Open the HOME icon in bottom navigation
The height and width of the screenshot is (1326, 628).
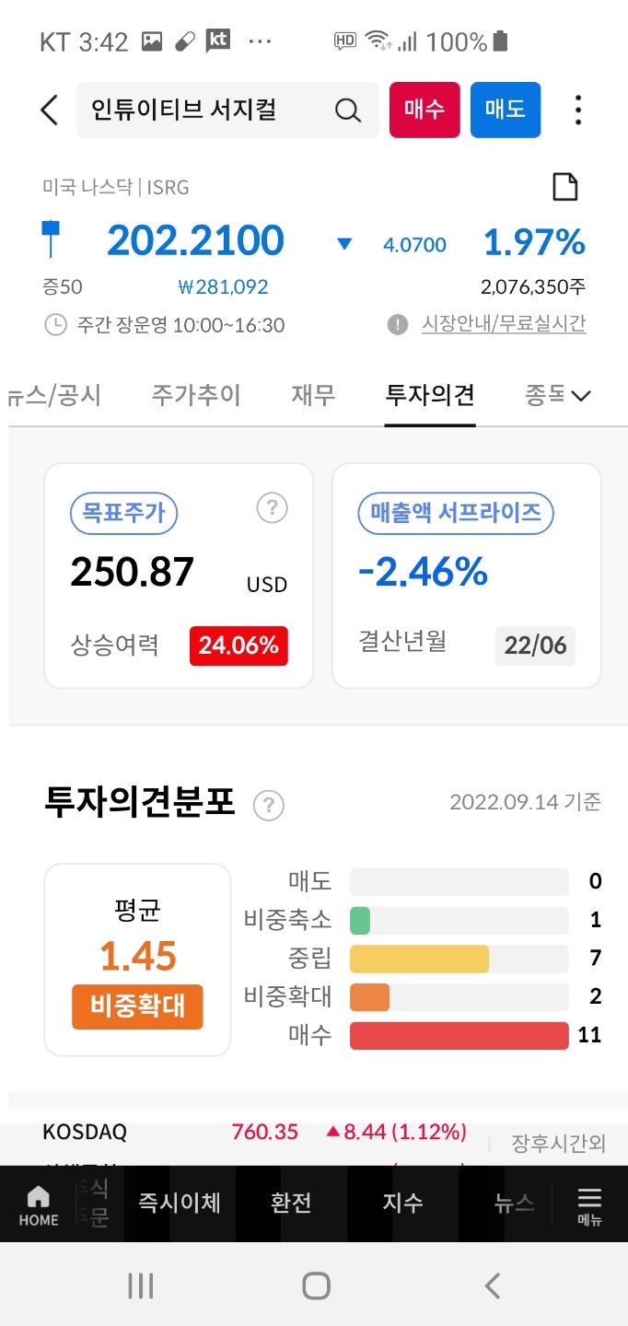pos(37,1202)
